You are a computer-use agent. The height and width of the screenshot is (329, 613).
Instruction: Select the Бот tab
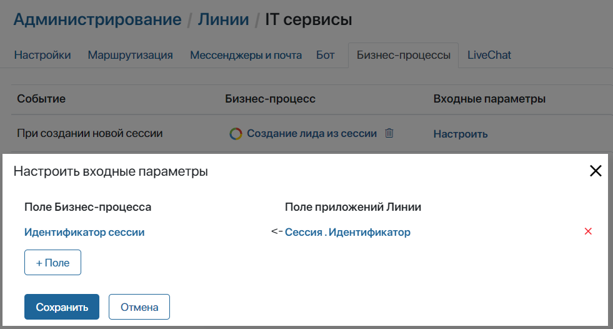point(326,55)
